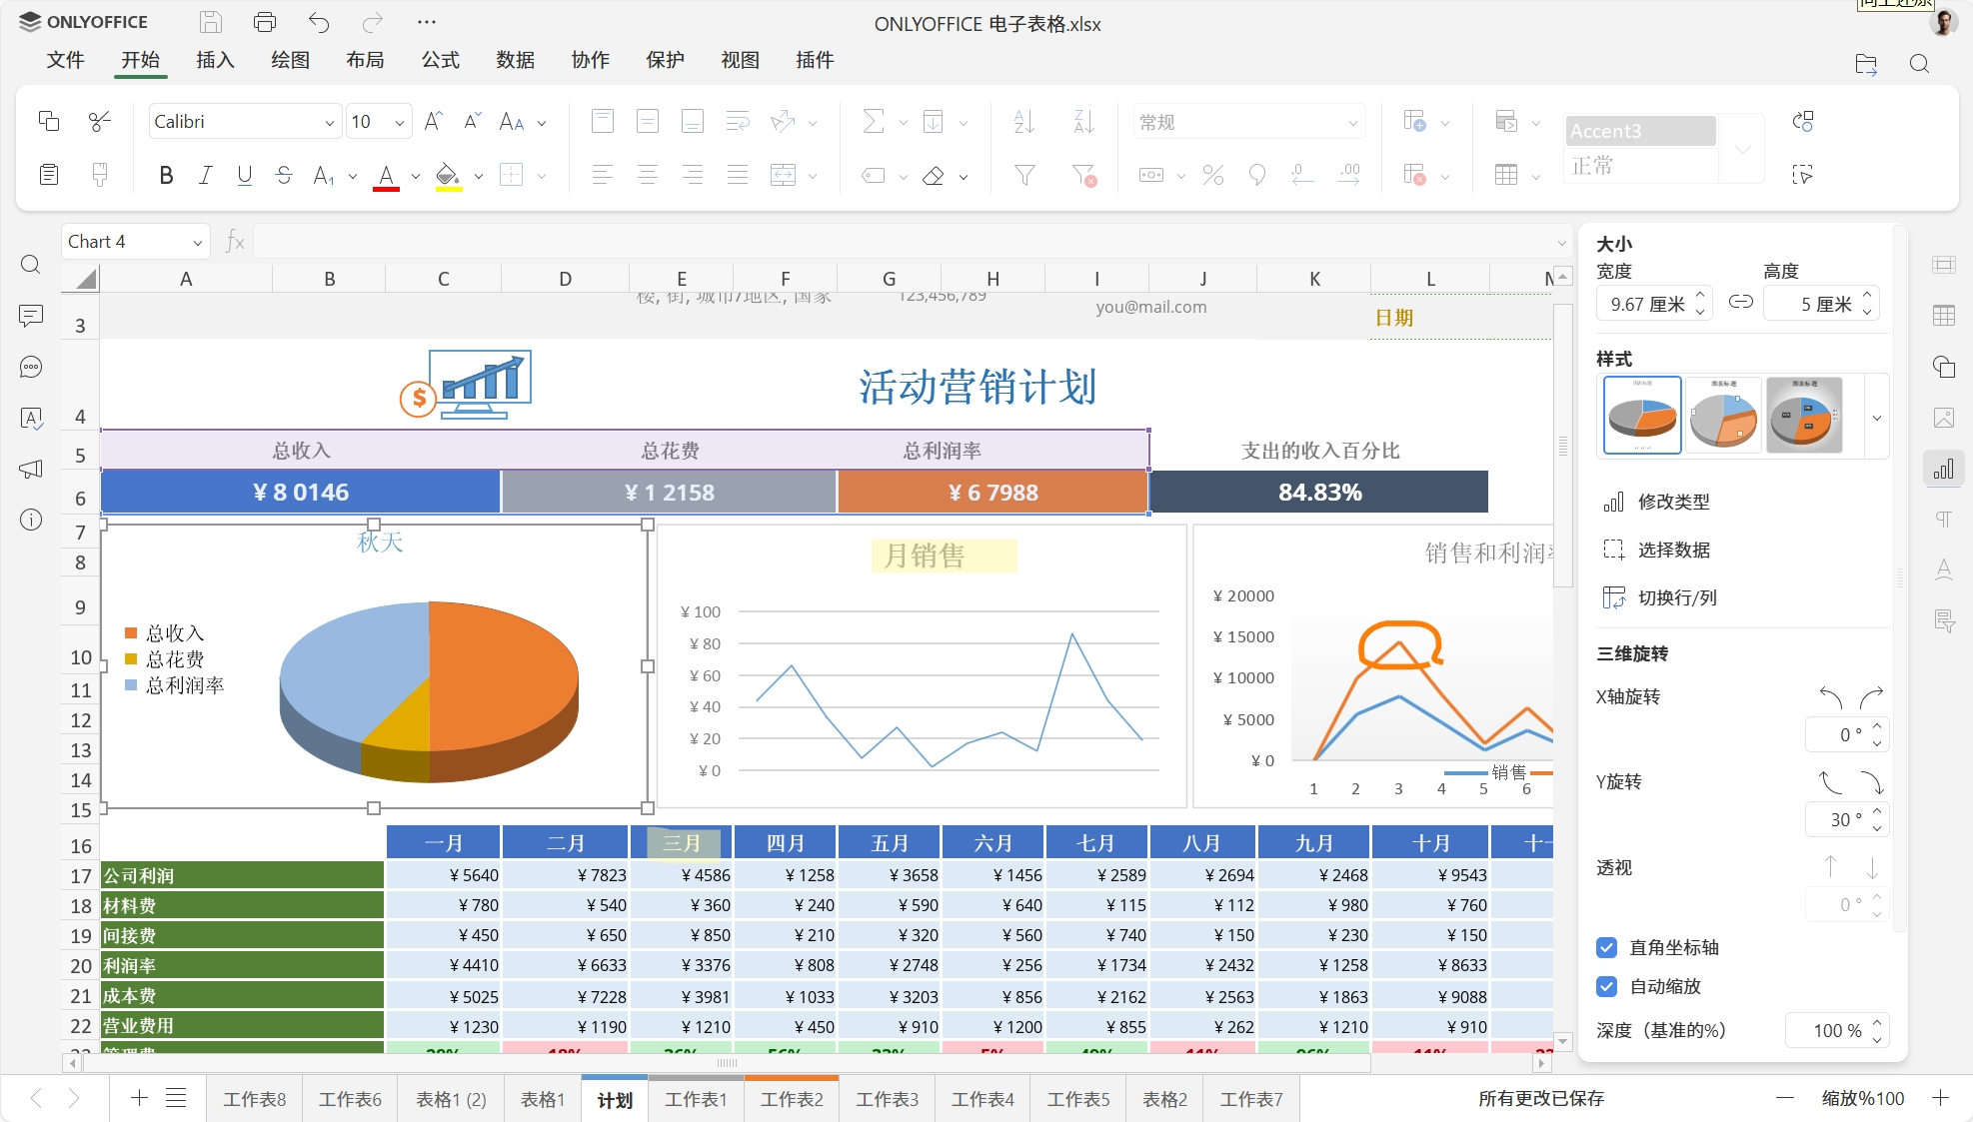The image size is (1973, 1122).
Task: Undo the last action
Action: point(319,22)
